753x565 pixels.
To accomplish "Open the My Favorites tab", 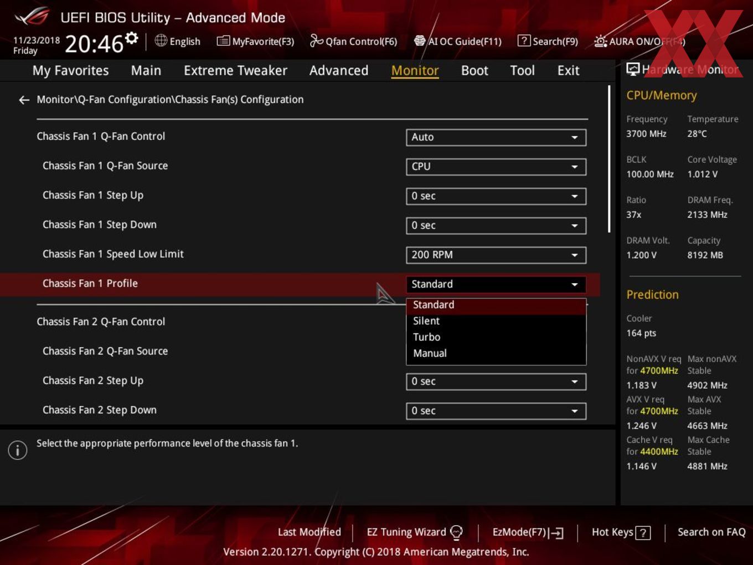I will [70, 70].
